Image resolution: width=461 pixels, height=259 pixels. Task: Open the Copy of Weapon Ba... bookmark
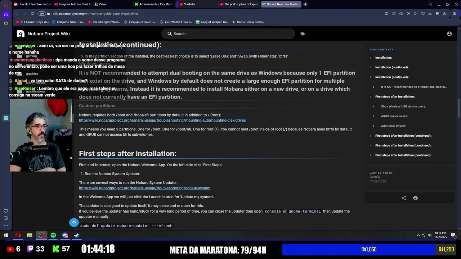[x=212, y=22]
